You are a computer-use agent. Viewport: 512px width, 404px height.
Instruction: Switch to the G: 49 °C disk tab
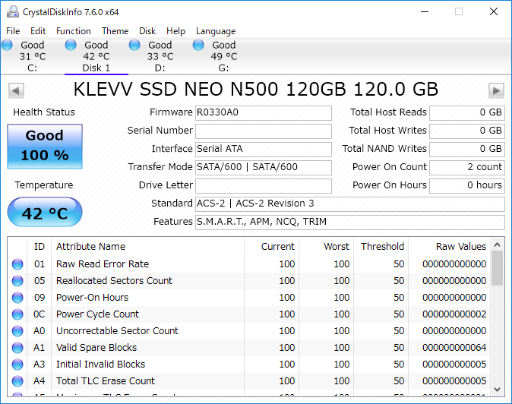[x=223, y=56]
